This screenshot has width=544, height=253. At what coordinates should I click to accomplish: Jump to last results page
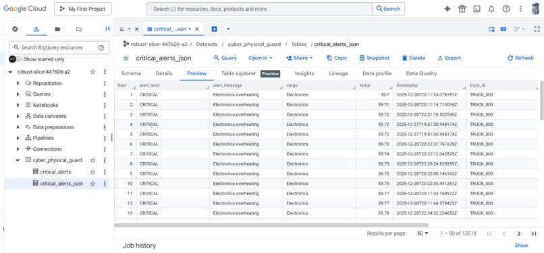534,233
